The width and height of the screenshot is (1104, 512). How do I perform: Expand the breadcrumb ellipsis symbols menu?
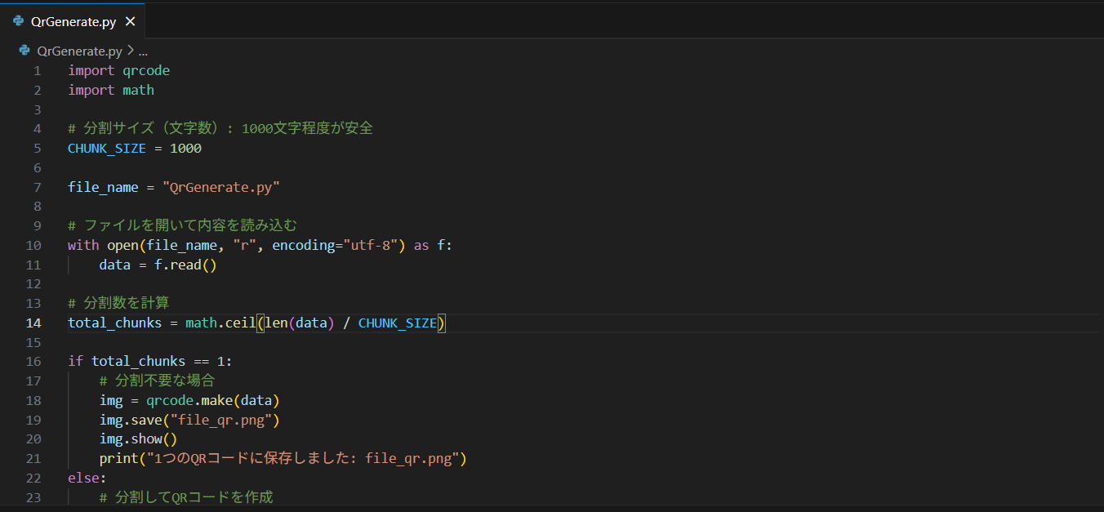144,51
